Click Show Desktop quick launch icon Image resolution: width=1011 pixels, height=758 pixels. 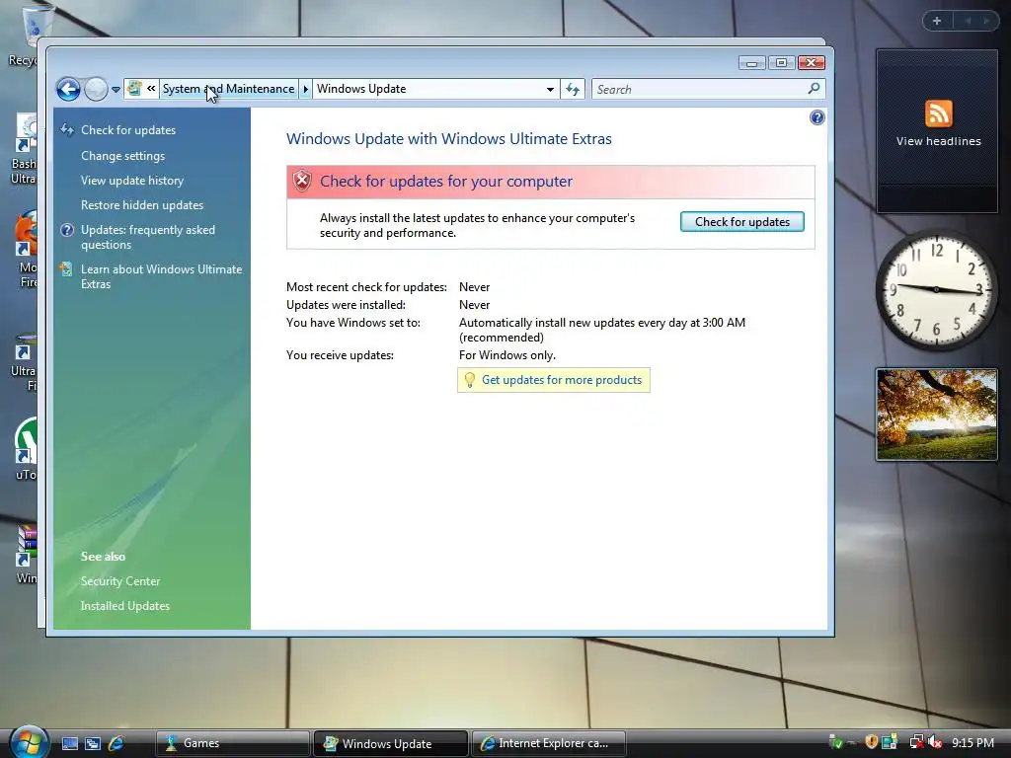[70, 744]
